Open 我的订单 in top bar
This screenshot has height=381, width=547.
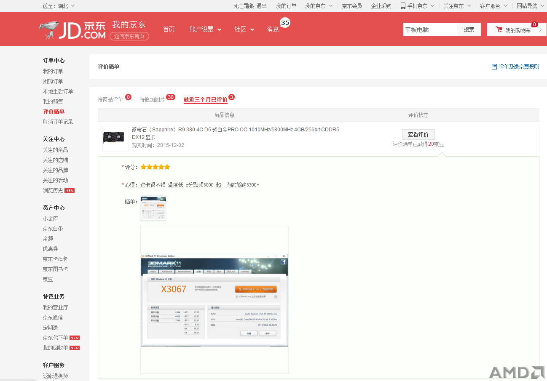[x=287, y=6]
